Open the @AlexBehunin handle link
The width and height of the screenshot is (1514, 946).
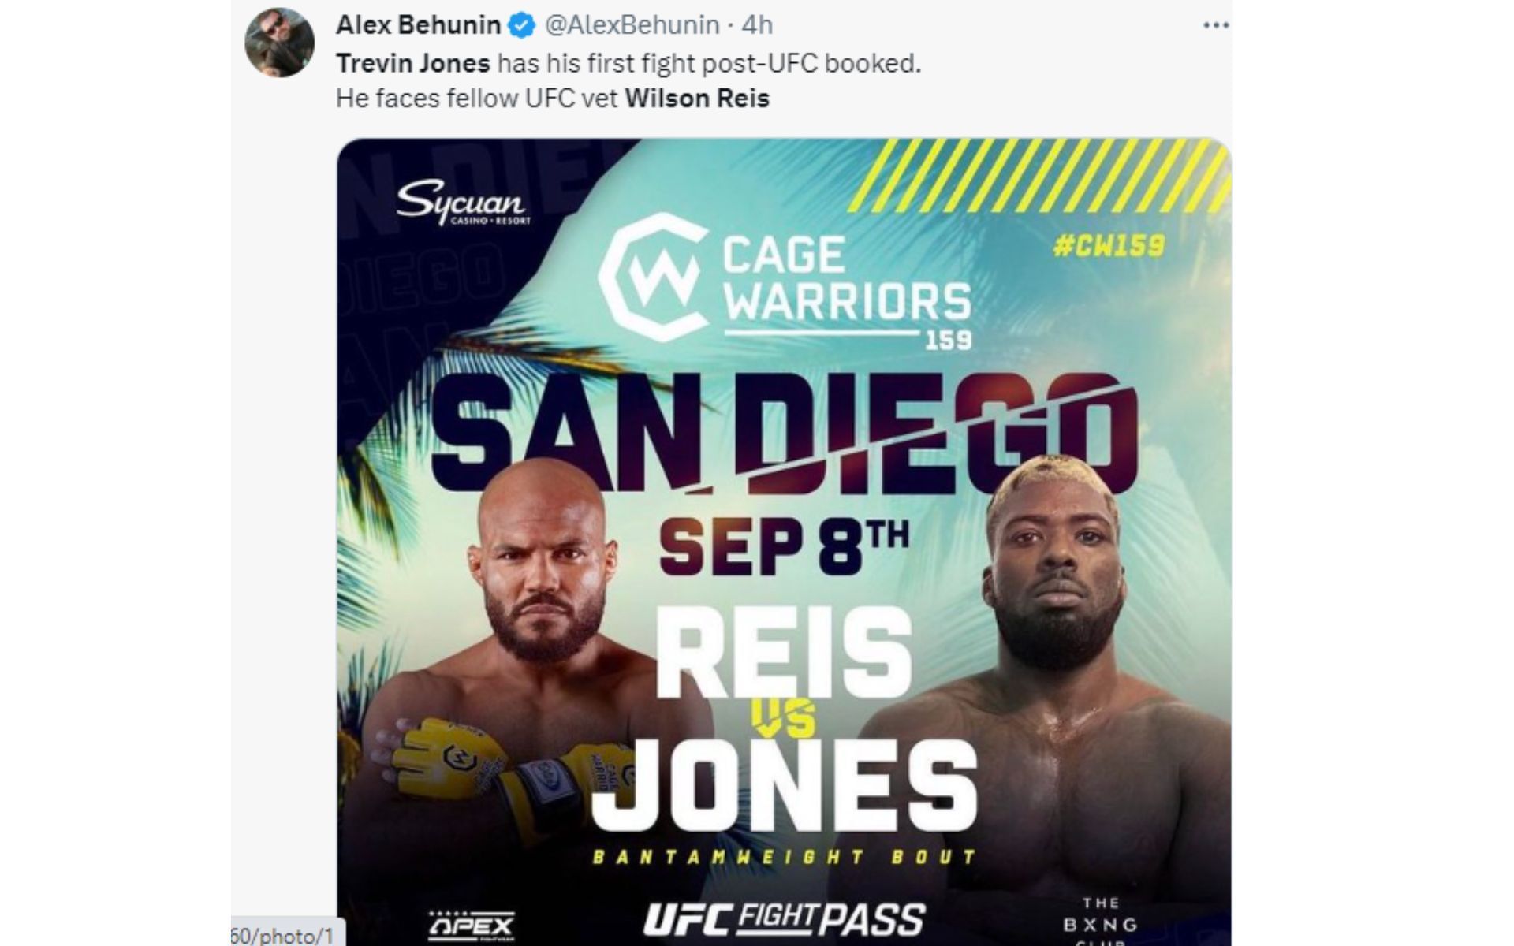632,25
